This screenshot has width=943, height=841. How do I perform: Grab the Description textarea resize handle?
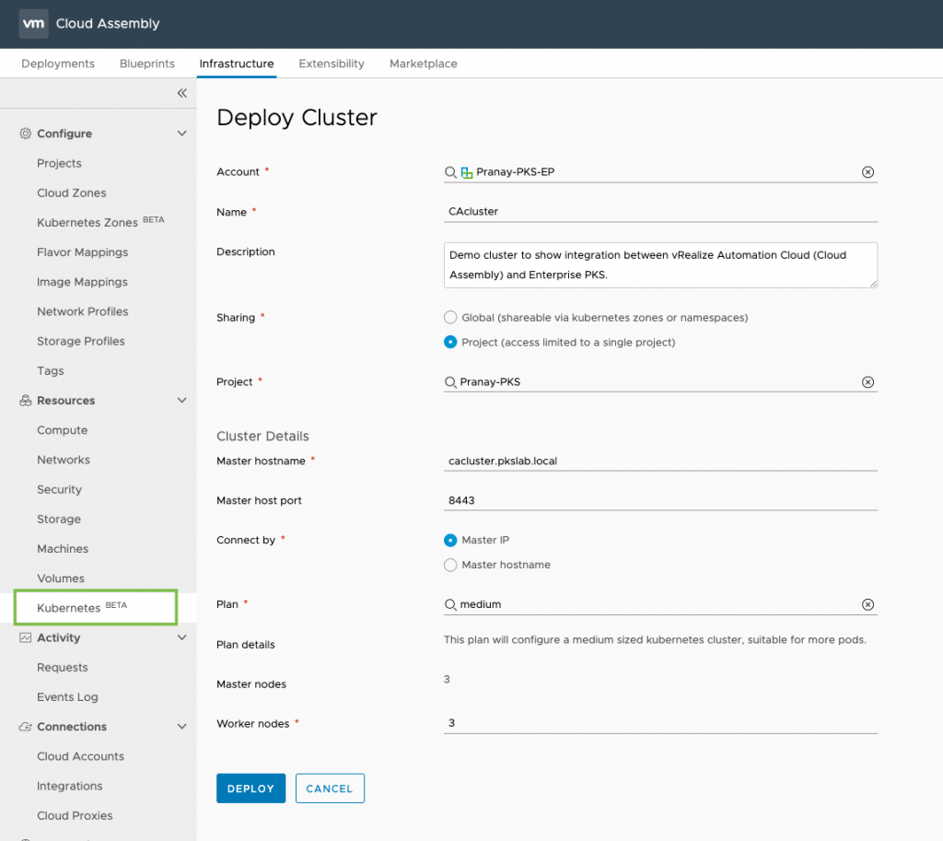click(x=873, y=284)
